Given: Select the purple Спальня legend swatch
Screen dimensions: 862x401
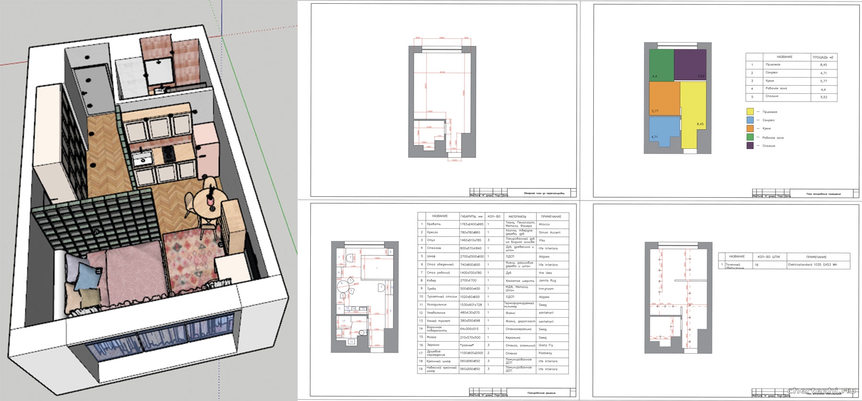Looking at the screenshot, I should tap(750, 145).
